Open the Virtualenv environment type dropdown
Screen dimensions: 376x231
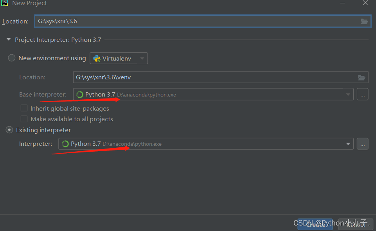click(119, 58)
